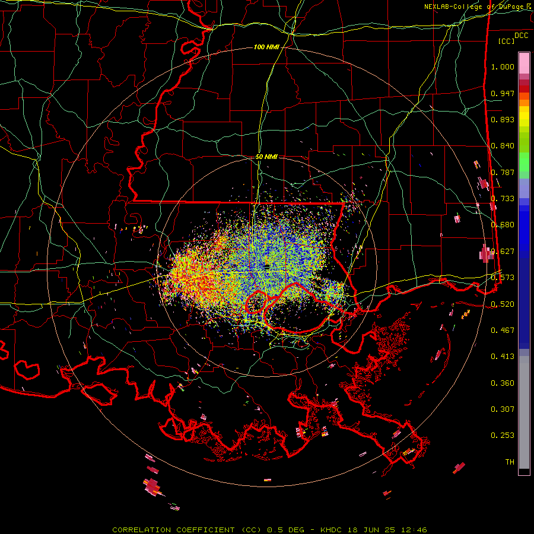534x534 pixels.
Task: Pick the light pink color at scale top
Action: 524,63
